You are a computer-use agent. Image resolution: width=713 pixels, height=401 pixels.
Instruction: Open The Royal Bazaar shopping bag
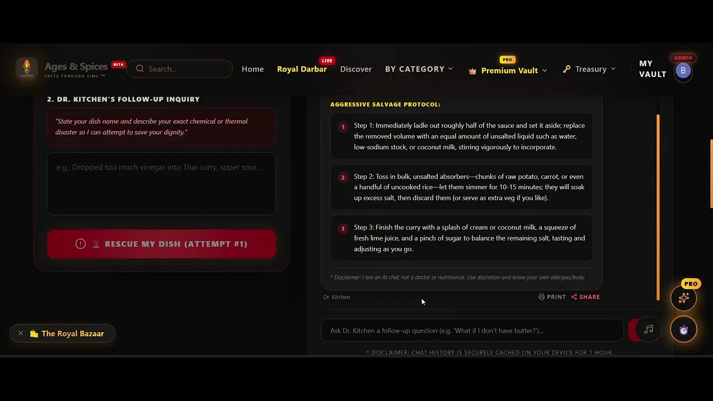pos(34,334)
